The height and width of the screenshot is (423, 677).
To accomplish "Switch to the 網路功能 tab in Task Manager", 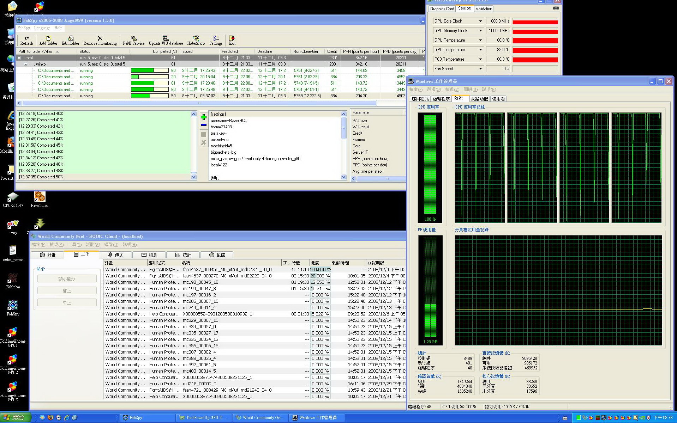I will [479, 99].
